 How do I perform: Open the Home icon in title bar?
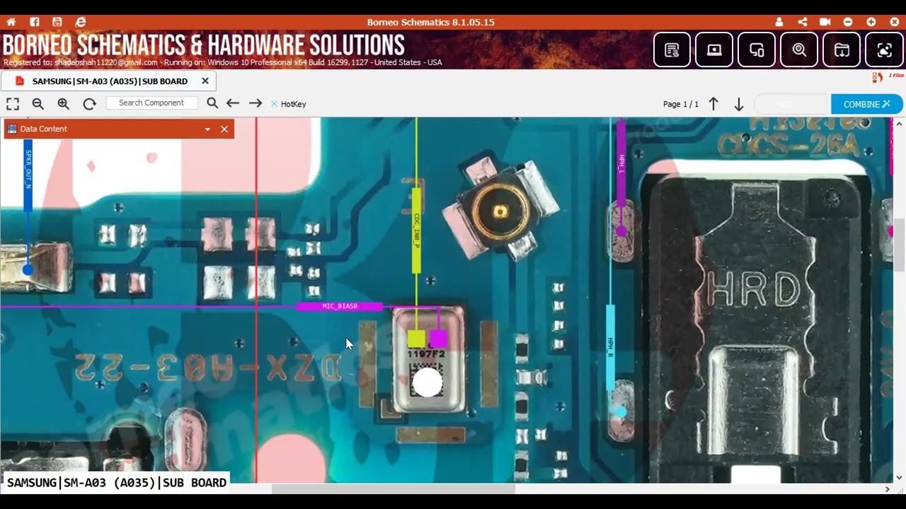coord(11,22)
